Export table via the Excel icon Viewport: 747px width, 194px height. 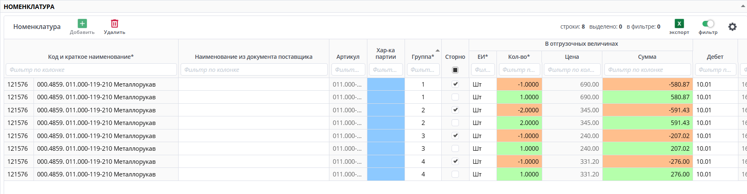click(x=679, y=24)
